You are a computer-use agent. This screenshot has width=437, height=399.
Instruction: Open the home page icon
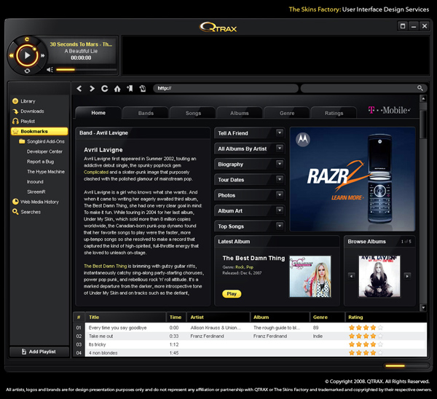[117, 89]
